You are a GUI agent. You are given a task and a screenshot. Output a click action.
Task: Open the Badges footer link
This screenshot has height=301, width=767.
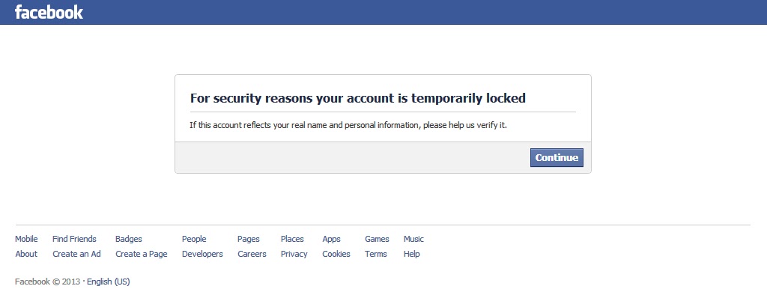coord(129,239)
